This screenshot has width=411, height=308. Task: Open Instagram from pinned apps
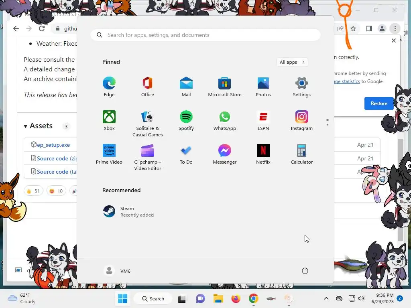tap(302, 121)
